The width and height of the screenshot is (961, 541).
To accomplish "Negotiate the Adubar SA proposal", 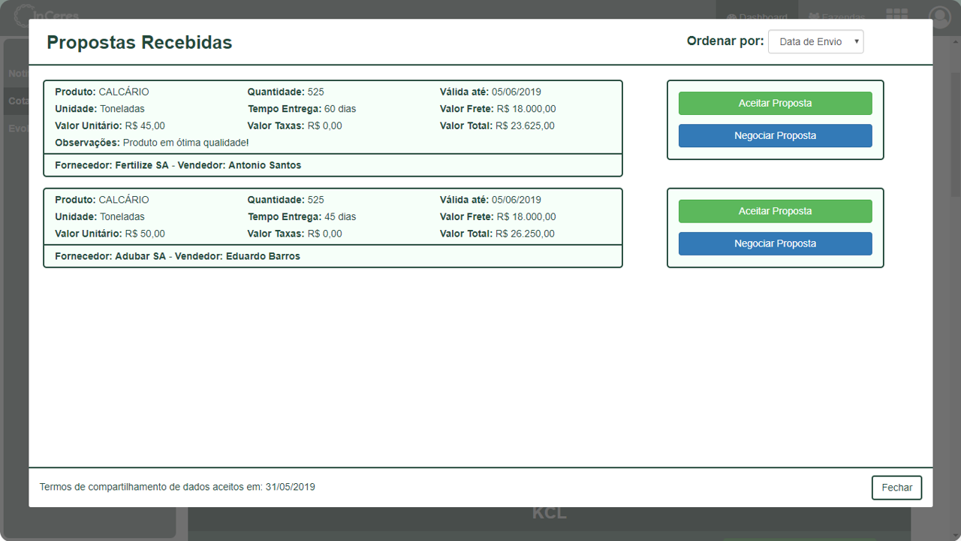I will point(775,243).
